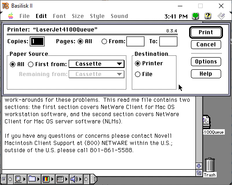This screenshot has height=185, width=232.
Task: Open Sound volume speaker module
Action: pos(74,179)
